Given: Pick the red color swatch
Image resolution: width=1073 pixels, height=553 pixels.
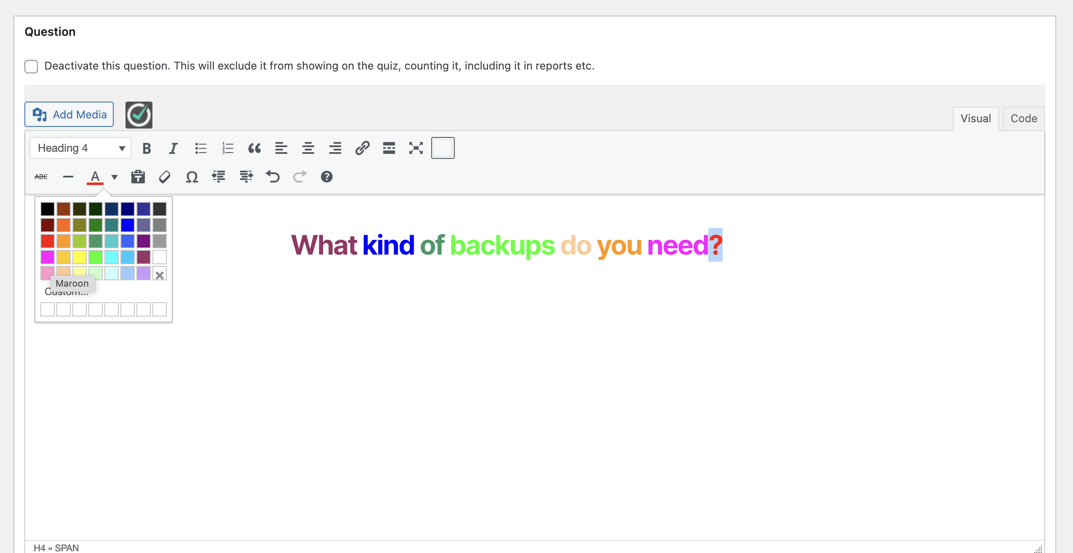Looking at the screenshot, I should (x=48, y=241).
